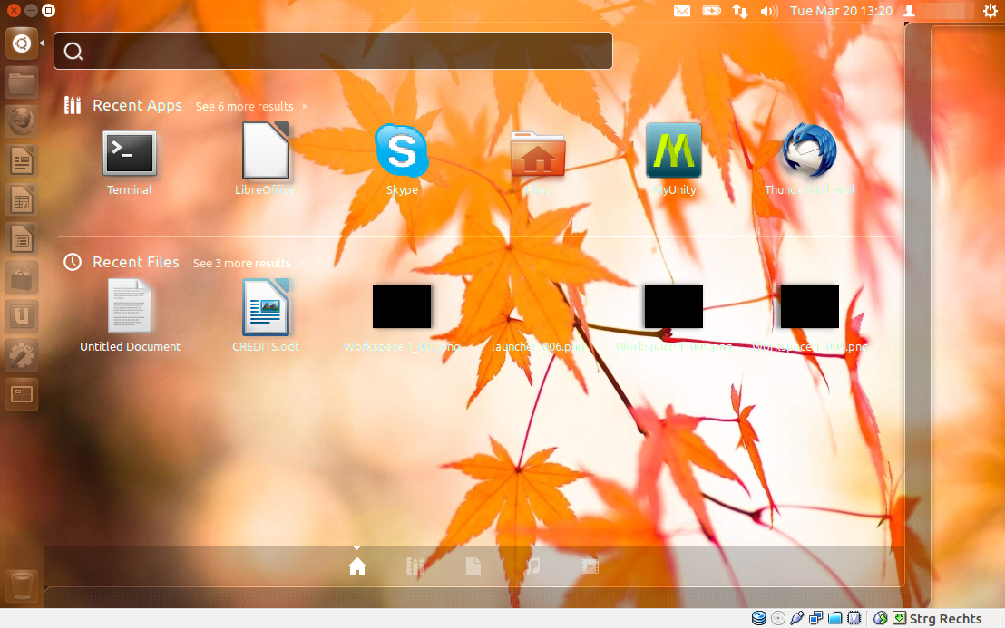Click VirtualBox hard disk activity icon
The image size is (1005, 628).
(x=759, y=618)
